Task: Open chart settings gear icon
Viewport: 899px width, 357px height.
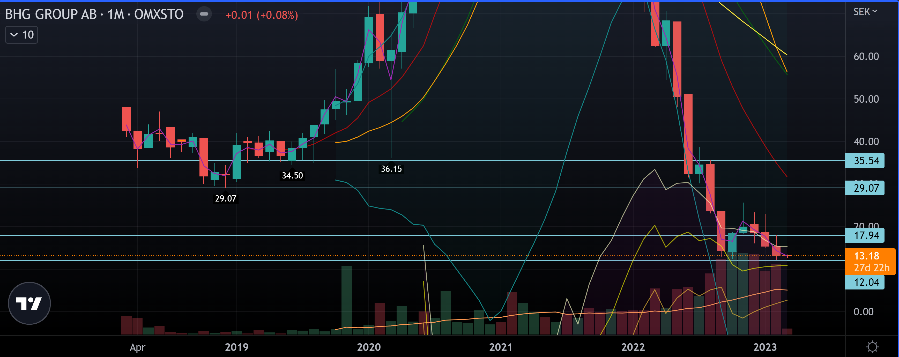Action: point(872,347)
